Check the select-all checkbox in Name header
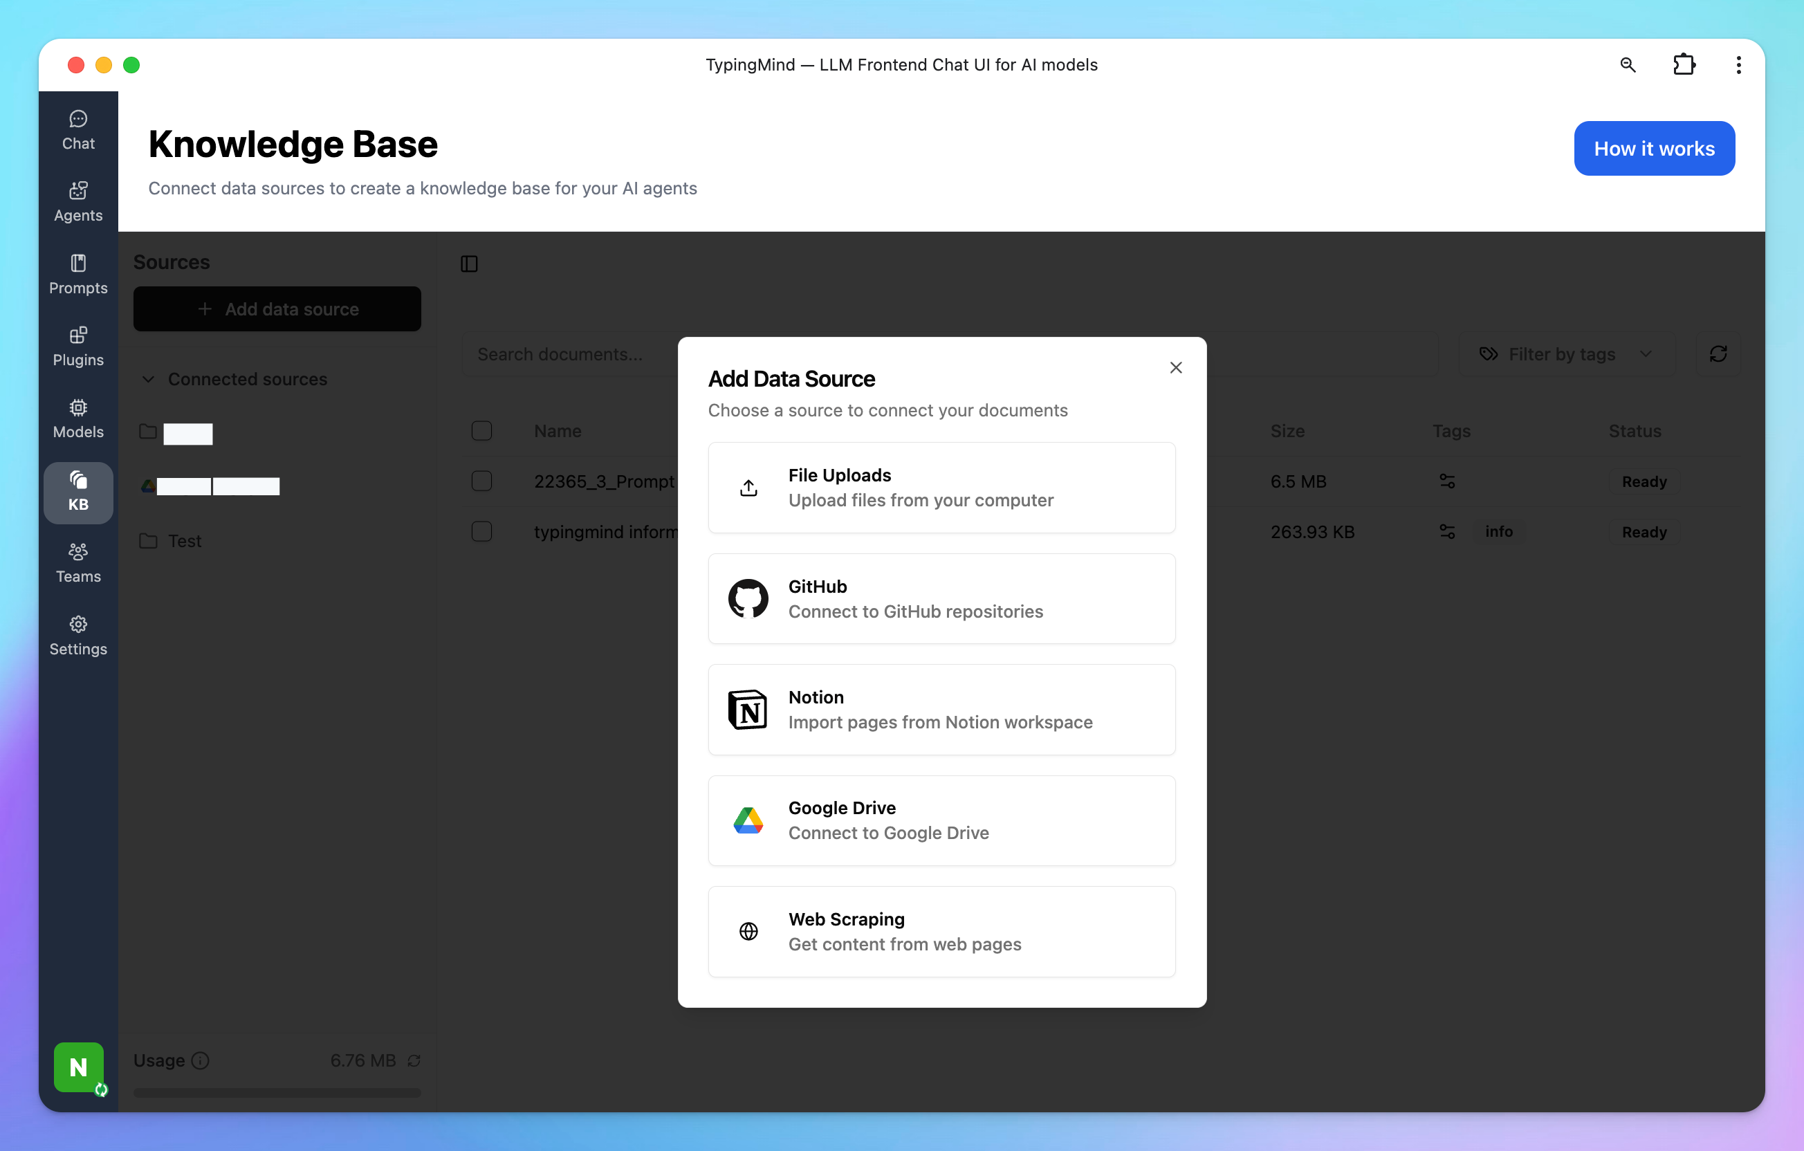This screenshot has height=1151, width=1804. pyautogui.click(x=481, y=431)
